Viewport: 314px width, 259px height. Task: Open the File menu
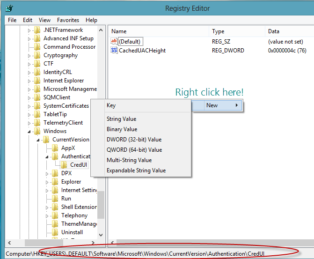(12, 20)
